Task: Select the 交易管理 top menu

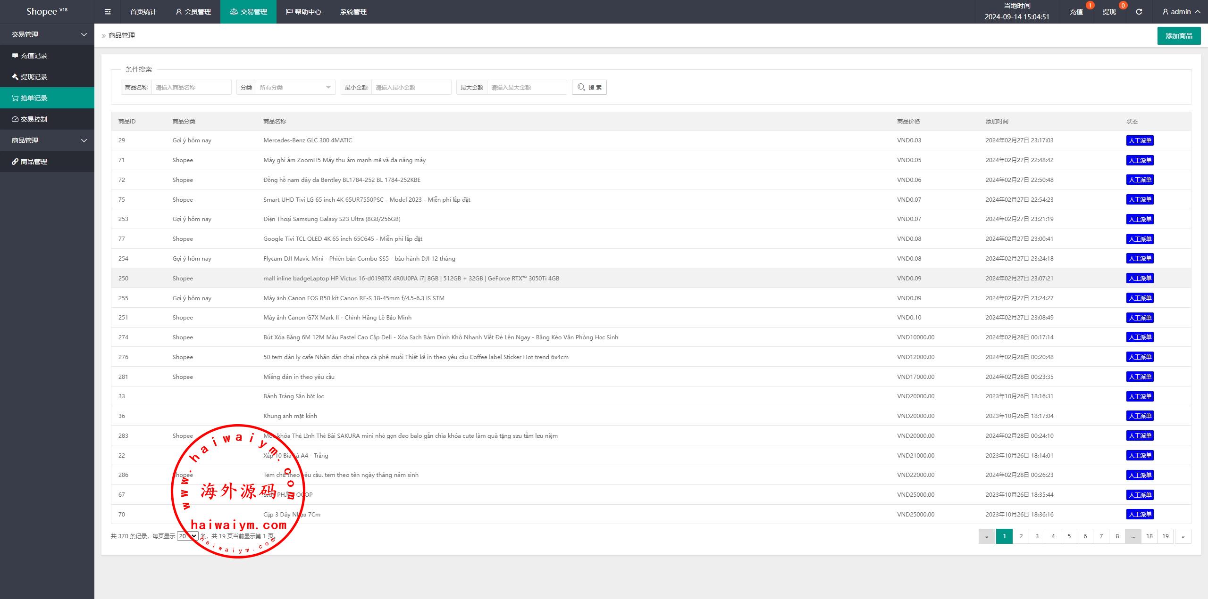Action: click(248, 12)
